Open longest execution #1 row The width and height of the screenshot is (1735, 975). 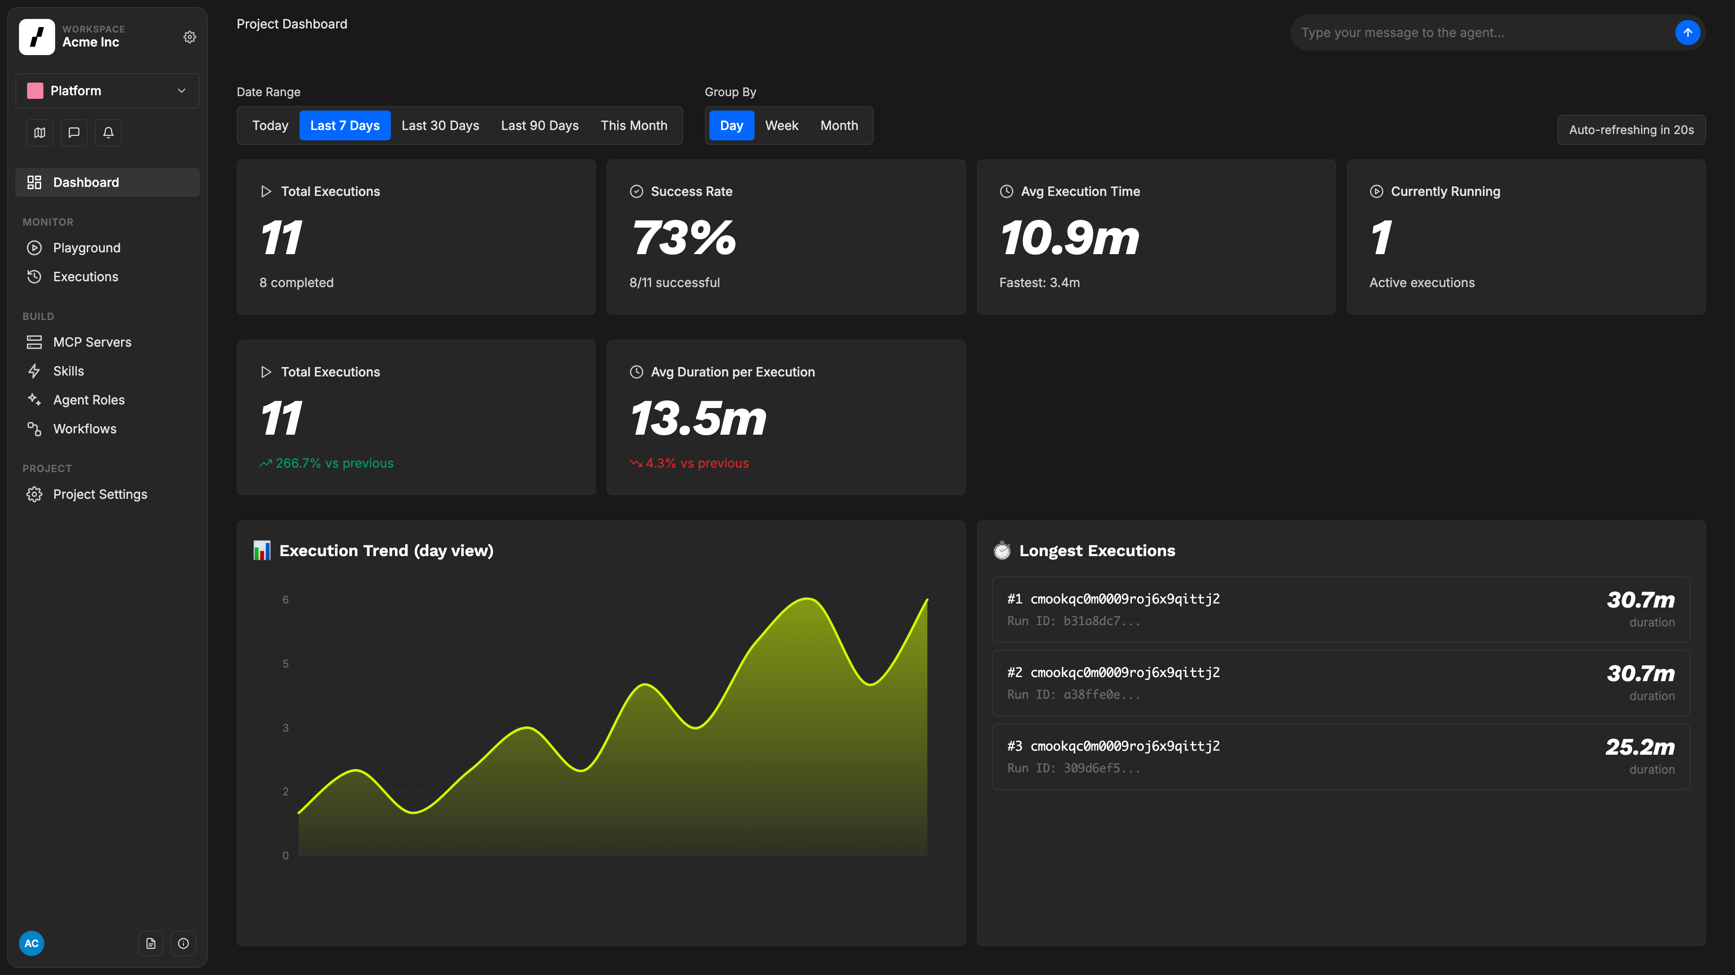pos(1341,610)
